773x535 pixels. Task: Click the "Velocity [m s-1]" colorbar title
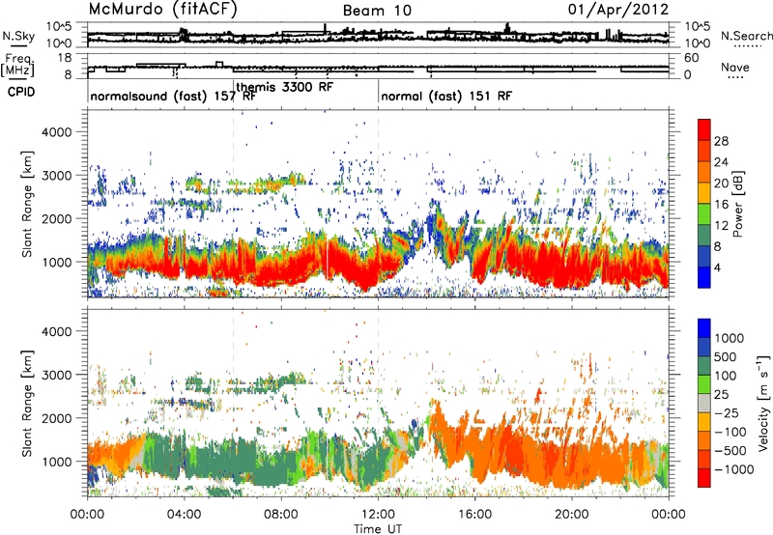[x=763, y=403]
